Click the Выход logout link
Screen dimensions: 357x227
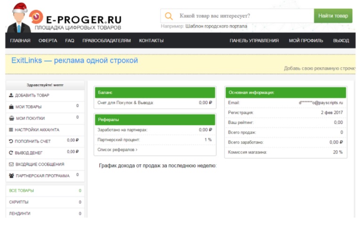[341, 41]
